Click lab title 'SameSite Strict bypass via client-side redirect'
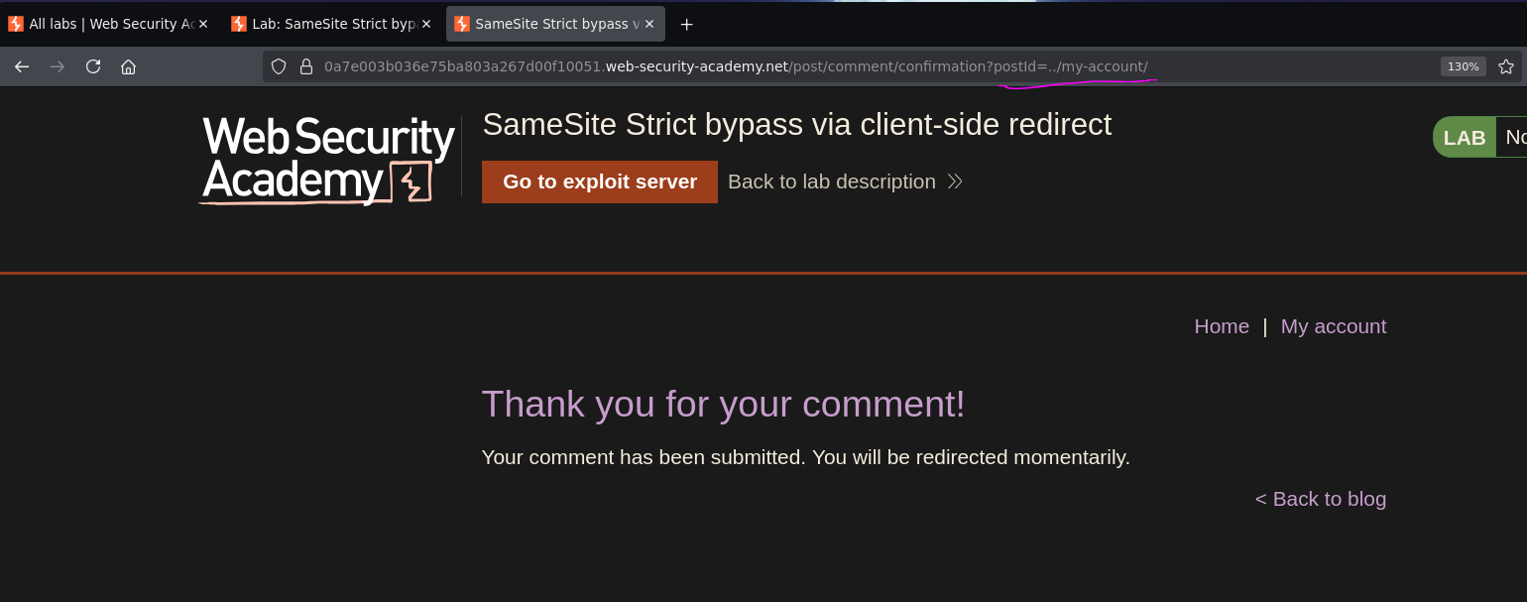 click(x=797, y=125)
